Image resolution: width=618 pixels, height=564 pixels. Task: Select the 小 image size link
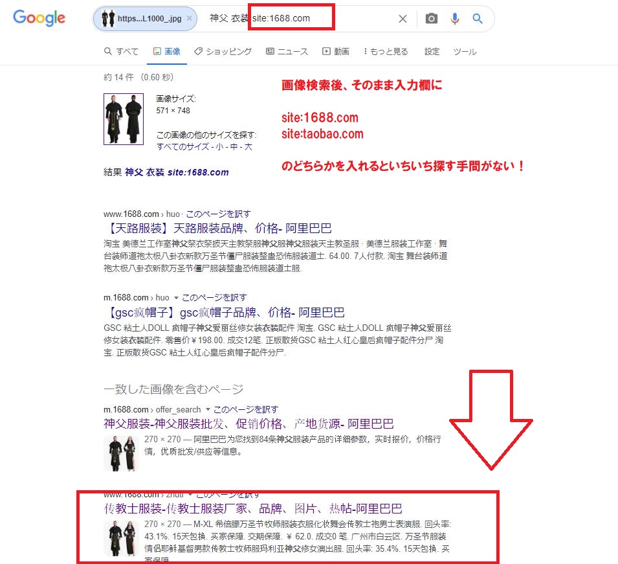pos(219,147)
